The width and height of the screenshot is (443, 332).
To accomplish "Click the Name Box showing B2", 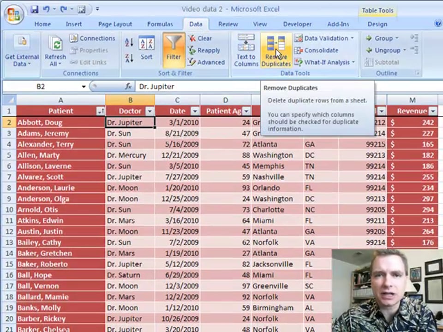I will [41, 87].
